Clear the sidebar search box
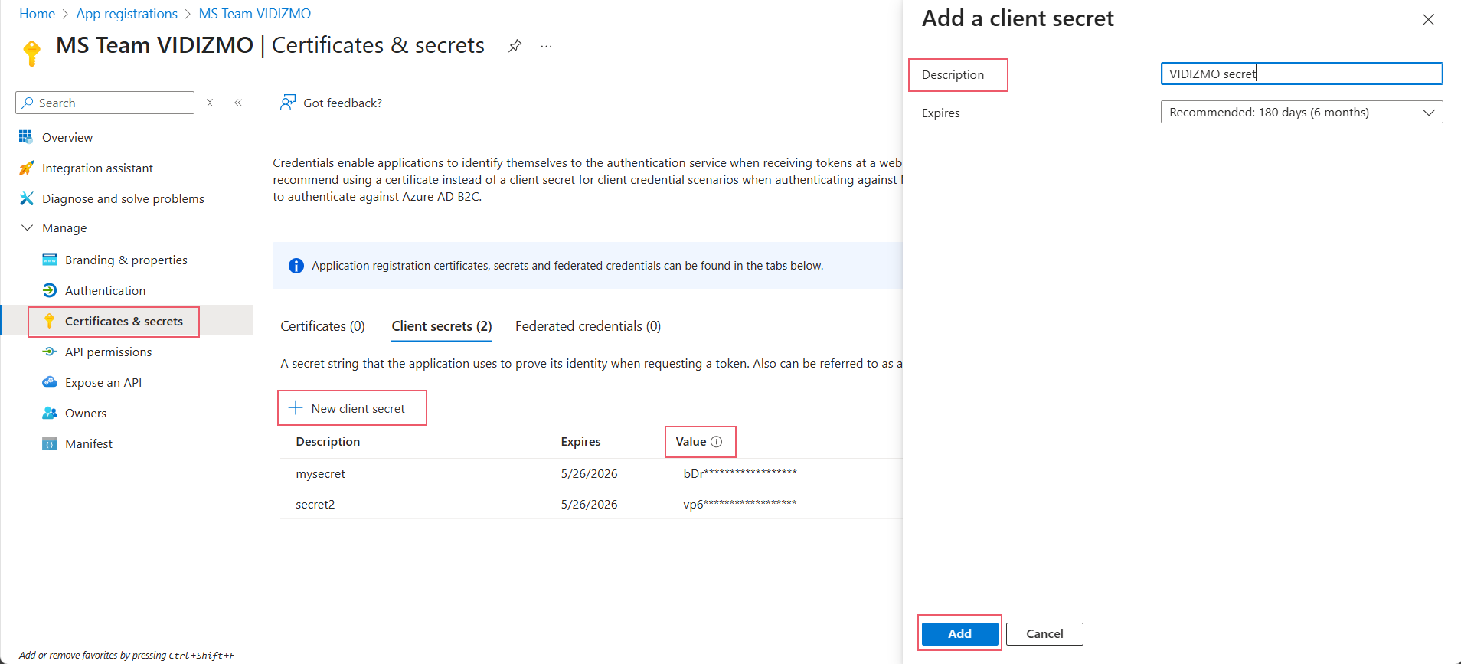Viewport: 1461px width, 664px height. [210, 103]
